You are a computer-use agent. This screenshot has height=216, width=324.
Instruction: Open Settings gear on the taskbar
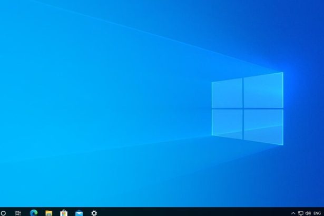pyautogui.click(x=94, y=213)
